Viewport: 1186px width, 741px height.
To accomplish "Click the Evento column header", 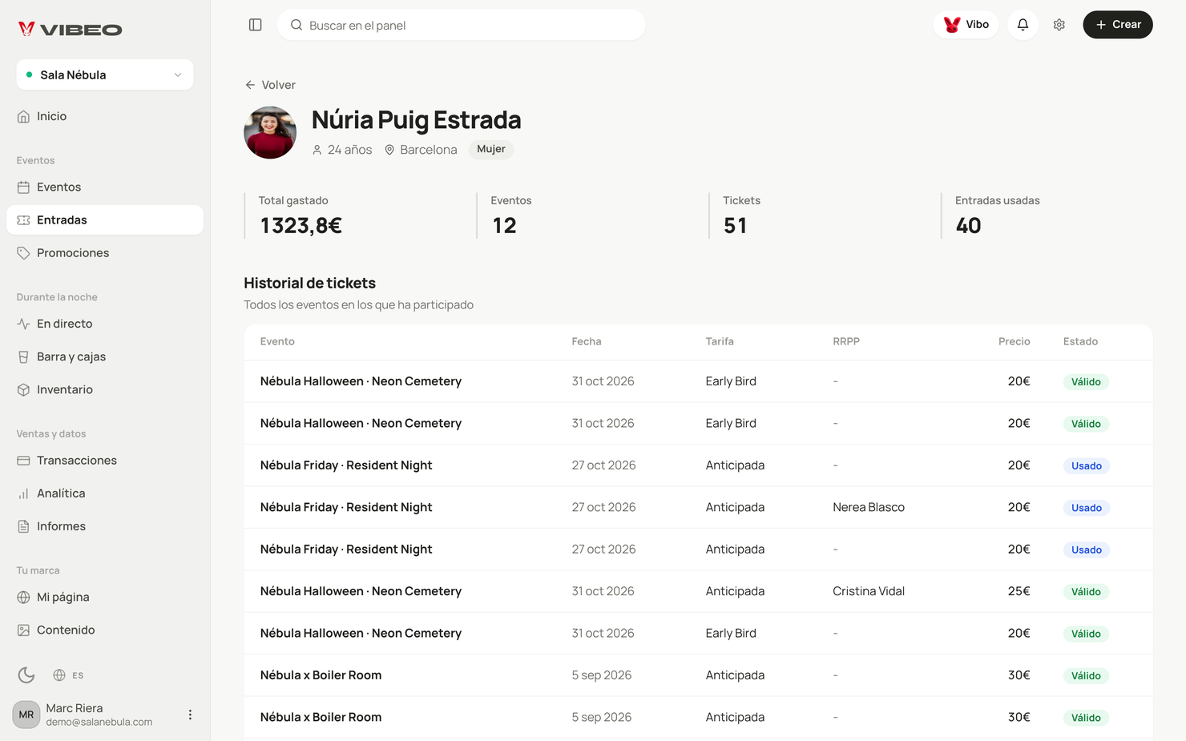I will [x=277, y=341].
